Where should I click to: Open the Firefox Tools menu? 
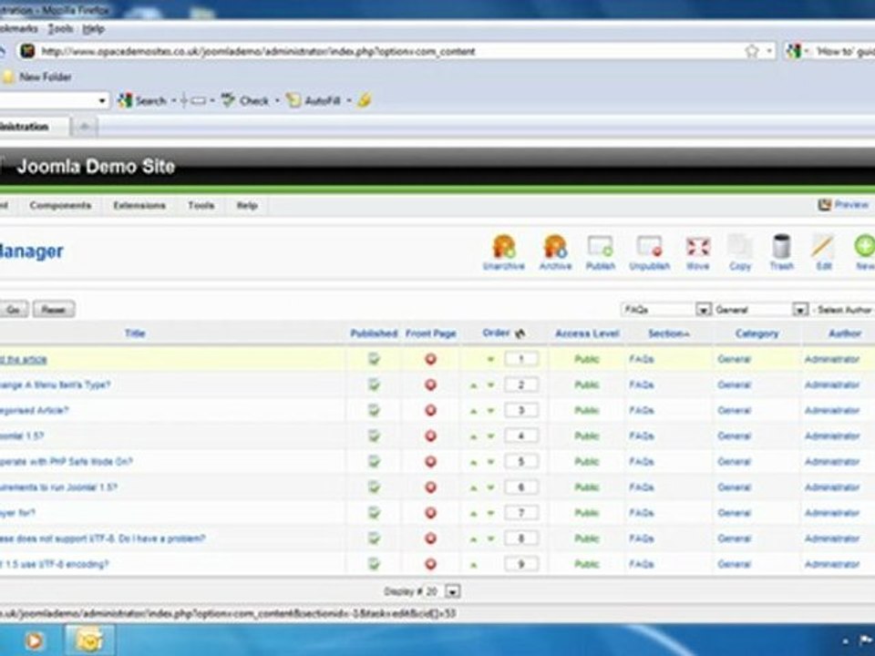click(60, 29)
